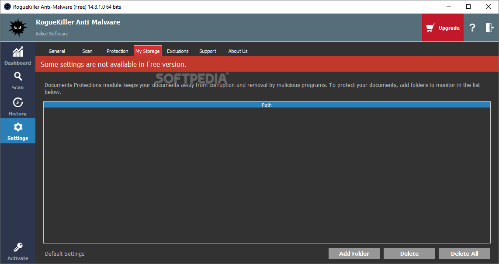499x264 pixels.
Task: Click the Add Folder button
Action: tap(354, 254)
